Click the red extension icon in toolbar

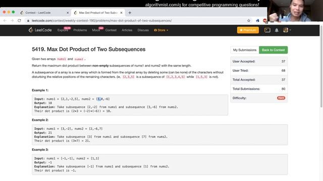(x=265, y=21)
